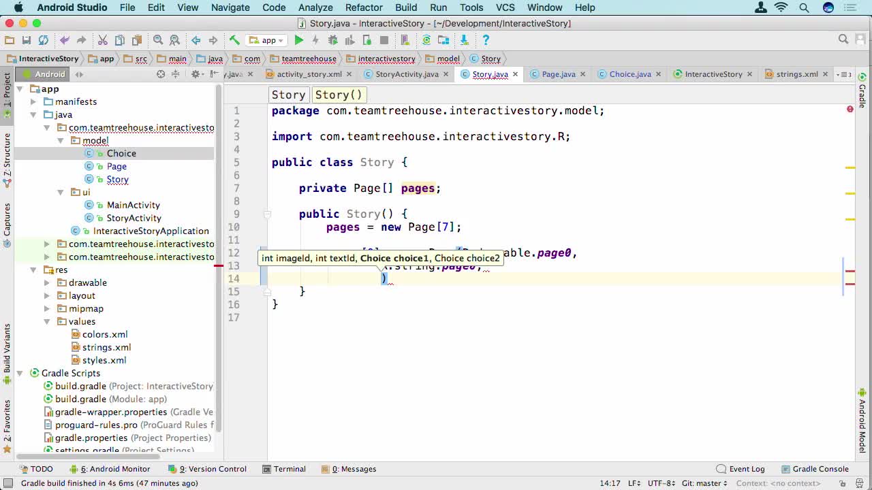Expand the manifests folder

coord(33,102)
